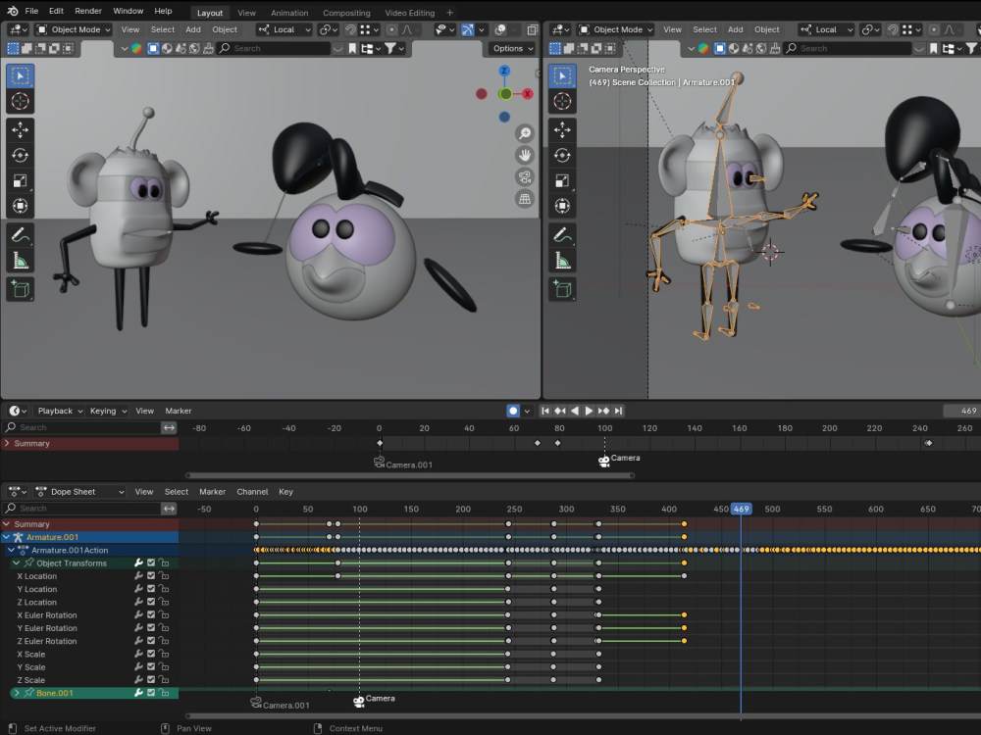Switch to Video Editing workspace tab
Screen dimensions: 981x735
410,13
